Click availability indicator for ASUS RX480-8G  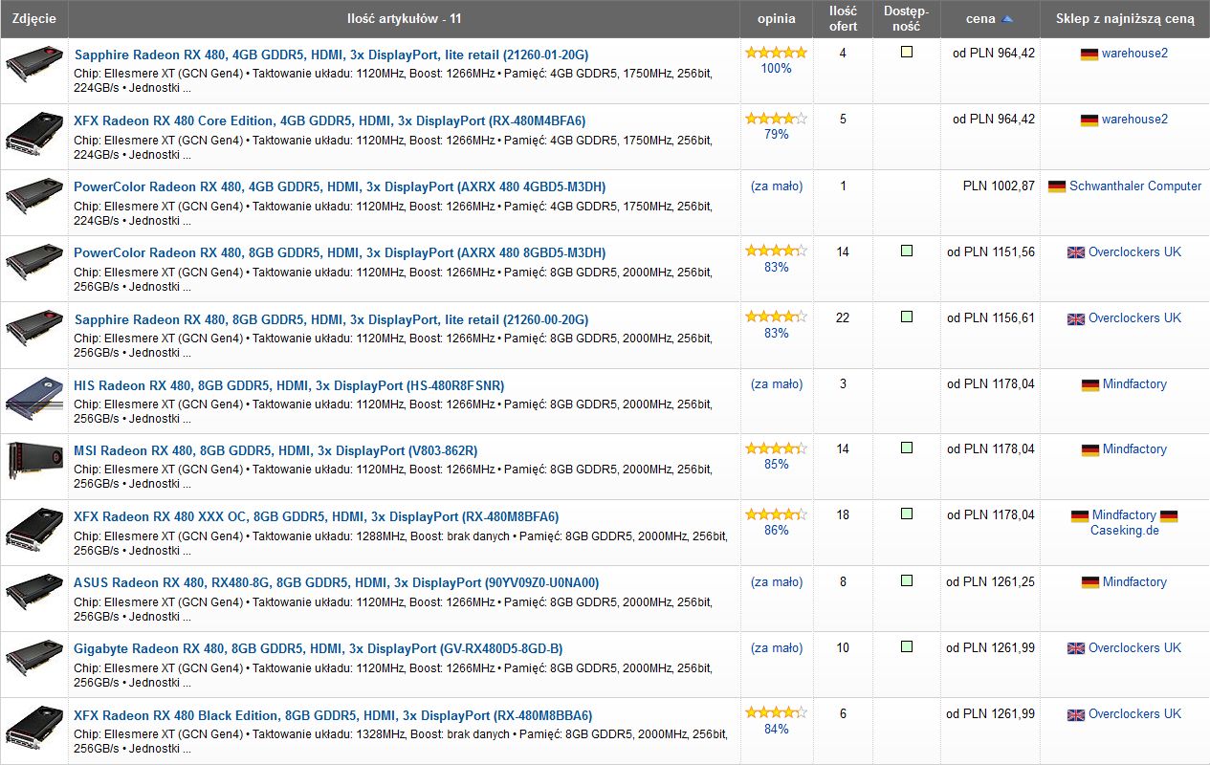907,580
